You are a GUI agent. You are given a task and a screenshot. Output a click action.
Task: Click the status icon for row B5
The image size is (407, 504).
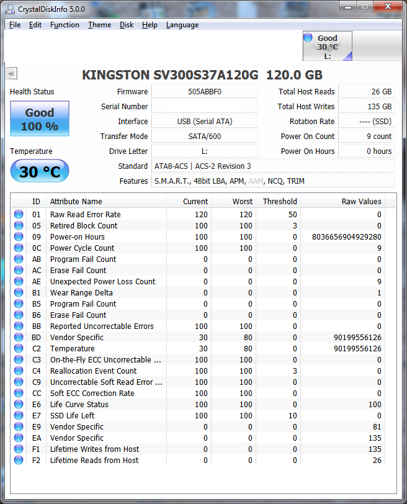click(19, 304)
